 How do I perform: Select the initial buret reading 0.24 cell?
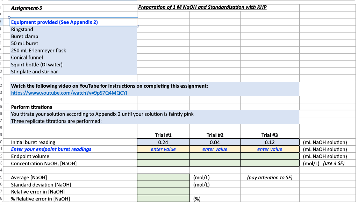click(163, 142)
